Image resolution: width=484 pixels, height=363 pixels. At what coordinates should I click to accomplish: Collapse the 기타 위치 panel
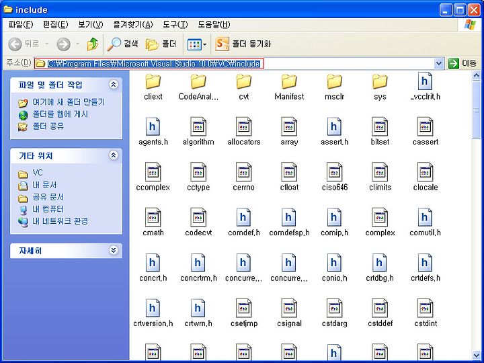click(114, 155)
